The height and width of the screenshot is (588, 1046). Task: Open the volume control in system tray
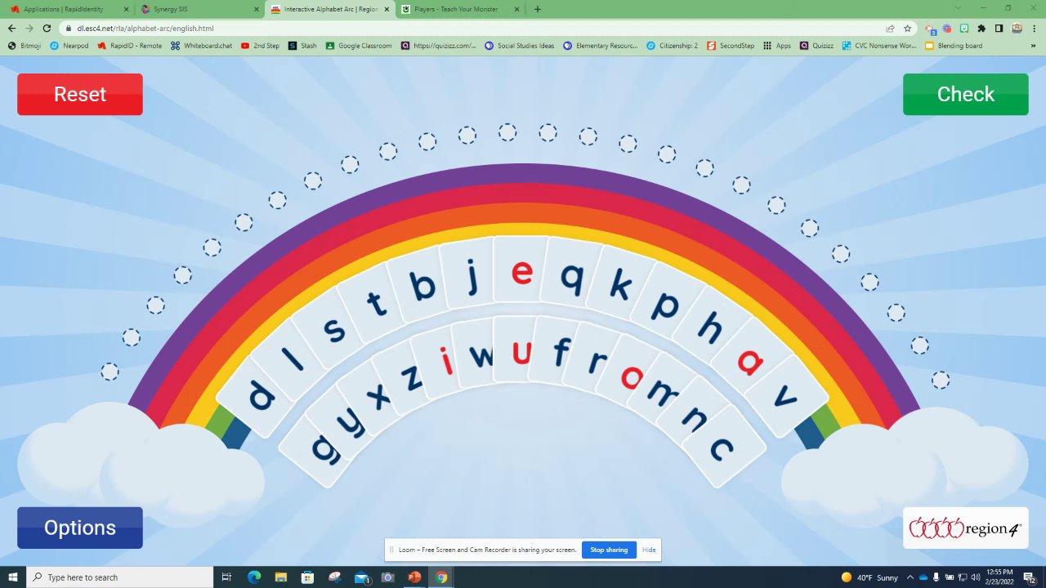coord(976,577)
